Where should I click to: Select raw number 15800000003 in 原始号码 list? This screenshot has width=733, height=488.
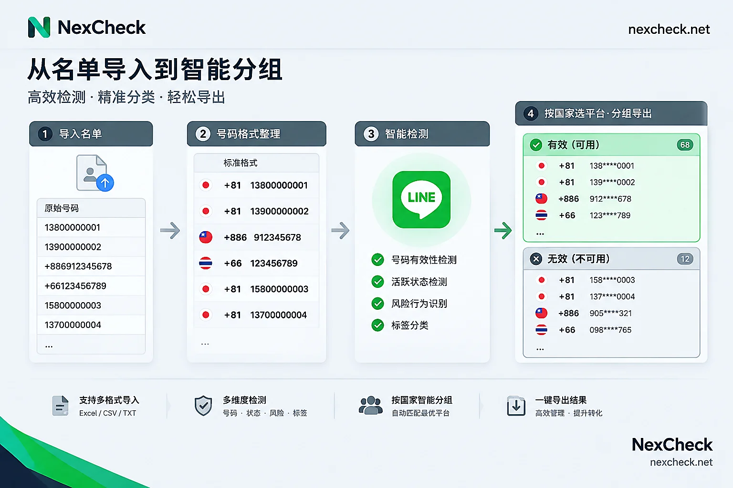(73, 305)
